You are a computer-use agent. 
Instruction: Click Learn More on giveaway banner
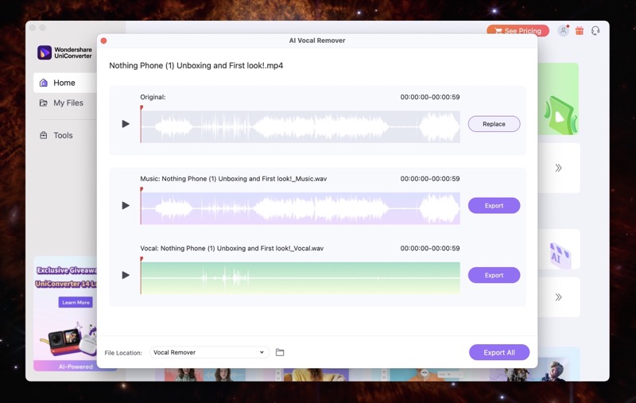76,303
